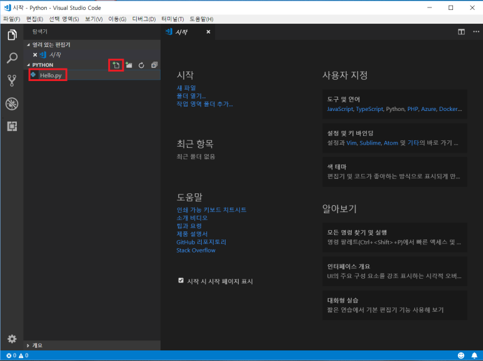
Task: Open 모든 명령 찾기 및 실행 card
Action: (395, 238)
